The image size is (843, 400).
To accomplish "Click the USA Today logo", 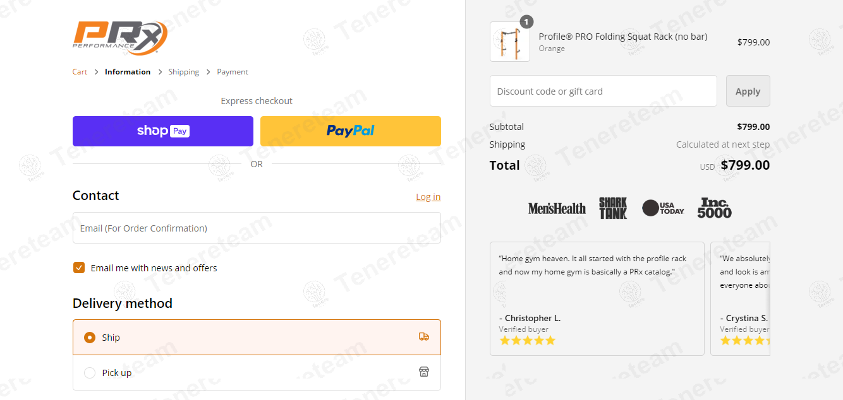I will pos(663,208).
